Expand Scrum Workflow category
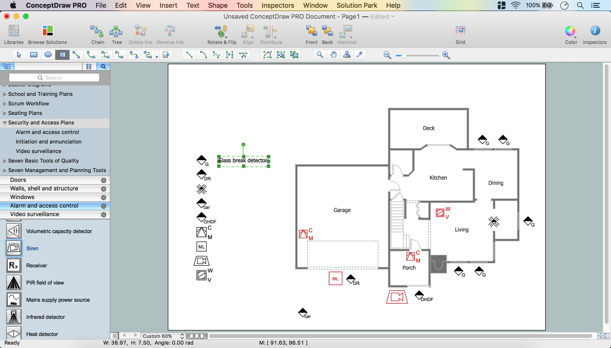Image resolution: width=611 pixels, height=348 pixels. (5, 104)
